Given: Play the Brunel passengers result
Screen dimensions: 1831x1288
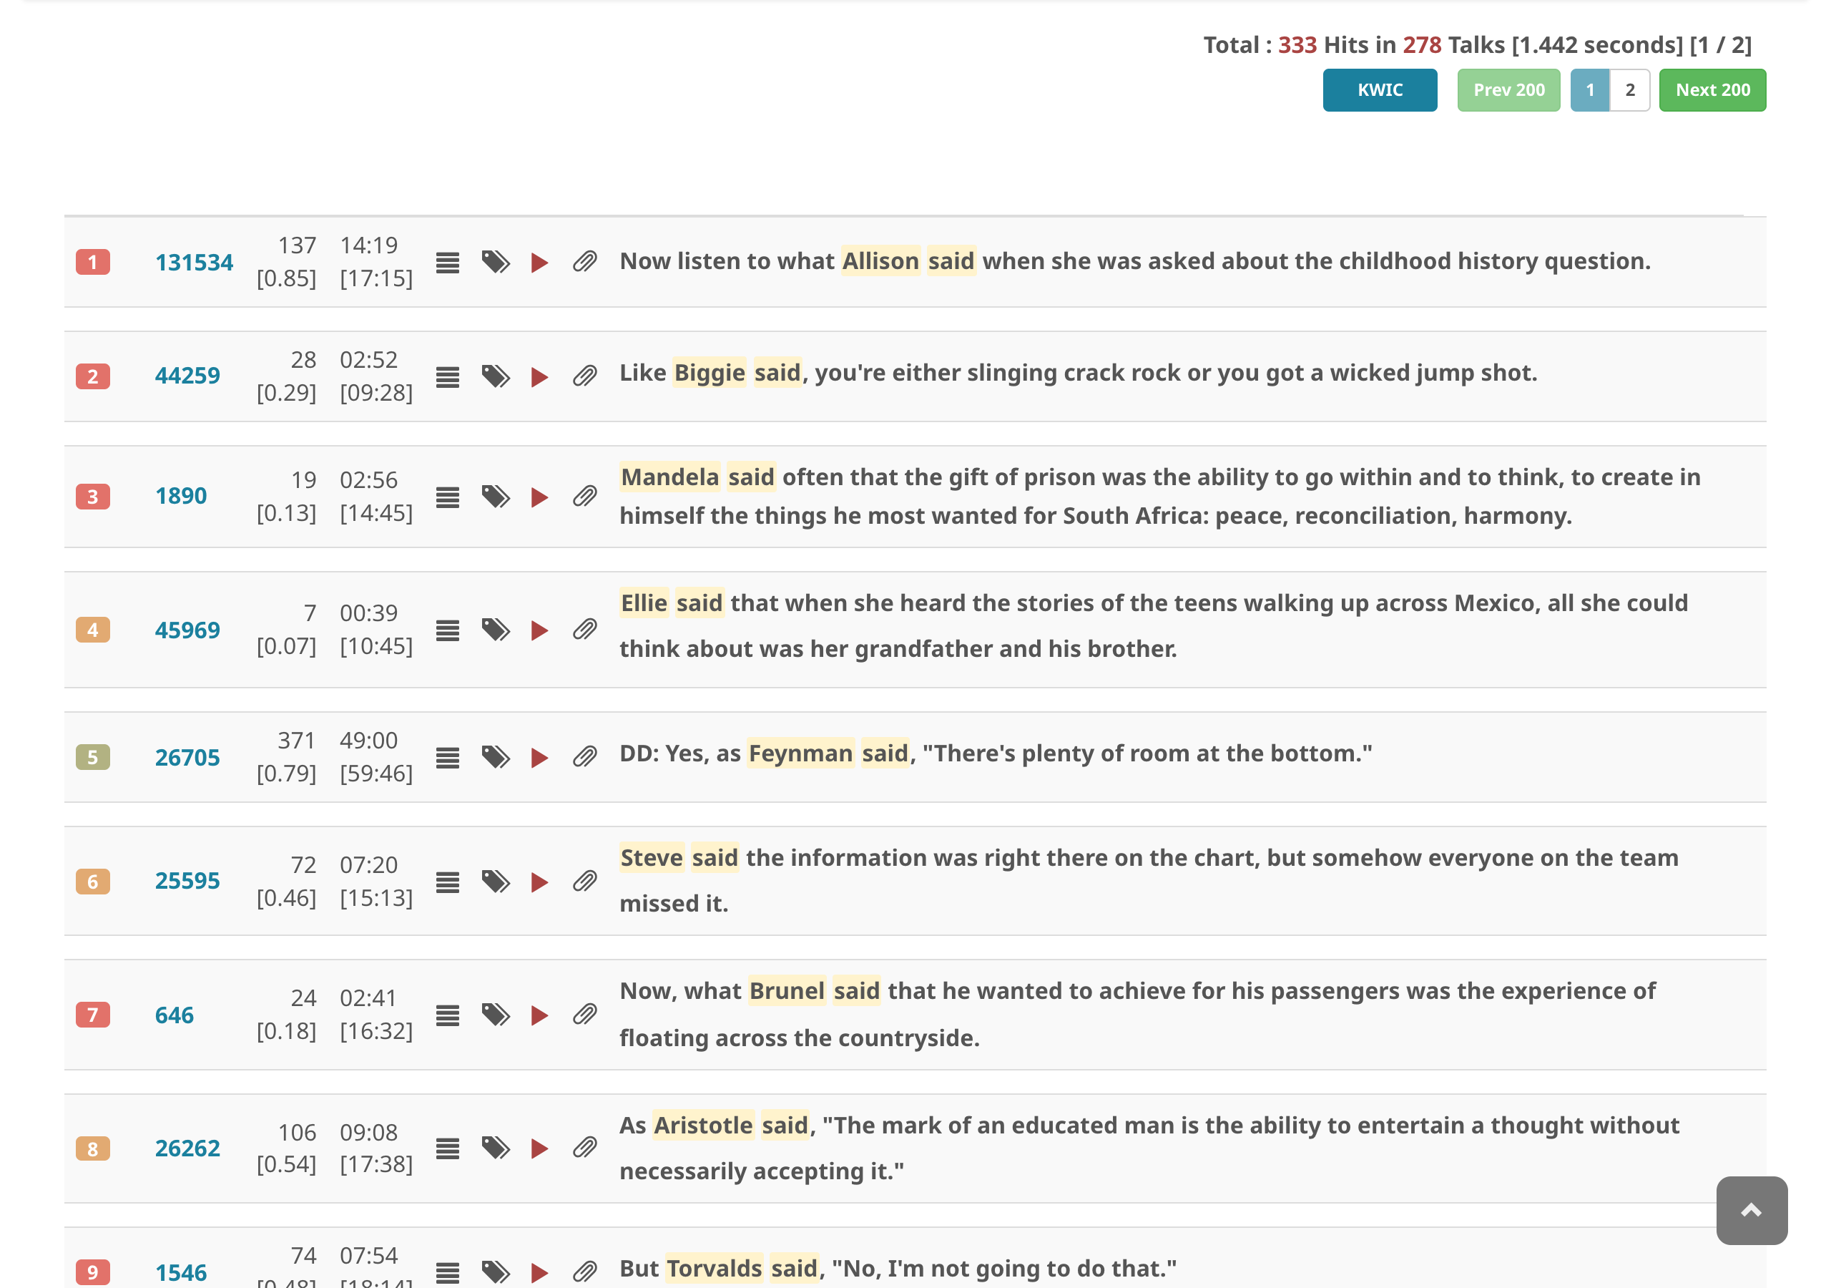Looking at the screenshot, I should click(x=540, y=1015).
